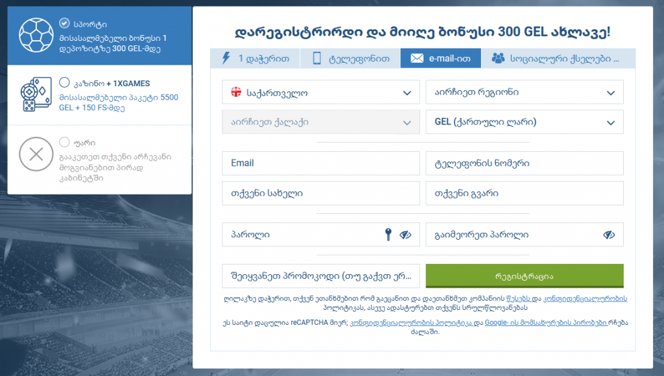Click the soccer ball sport bonus icon
This screenshot has height=376, width=664.
point(36,36)
